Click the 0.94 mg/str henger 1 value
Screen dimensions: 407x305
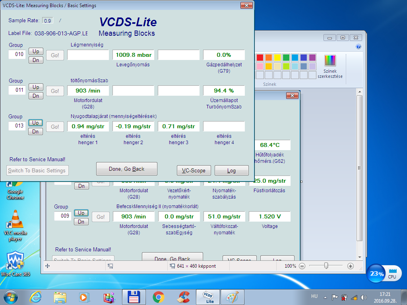coord(88,127)
